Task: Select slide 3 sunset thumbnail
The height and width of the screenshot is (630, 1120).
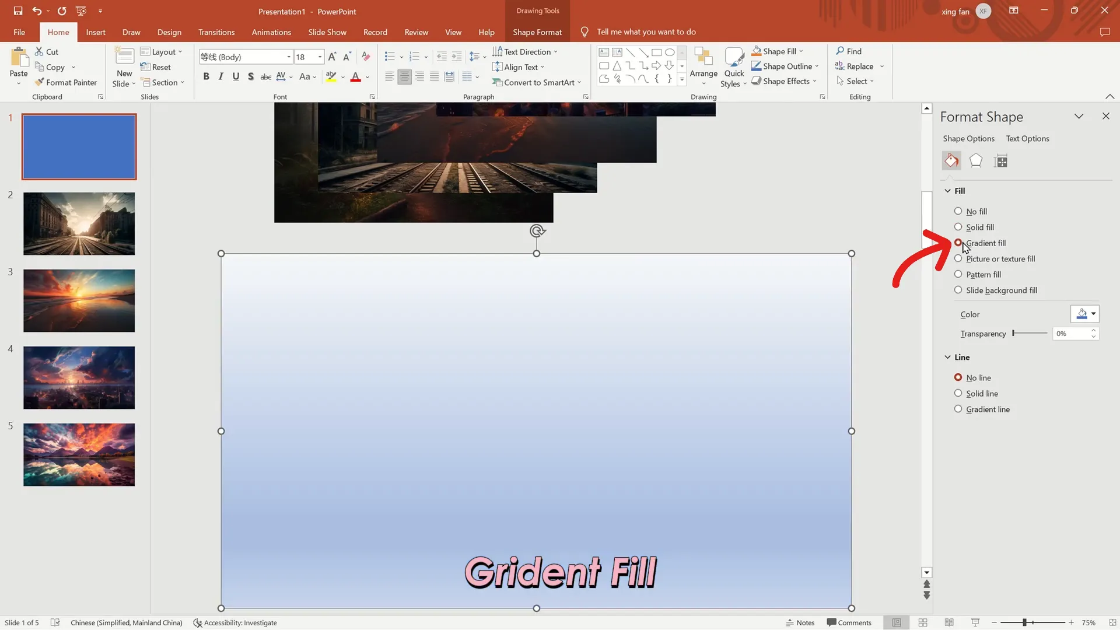Action: (x=79, y=301)
